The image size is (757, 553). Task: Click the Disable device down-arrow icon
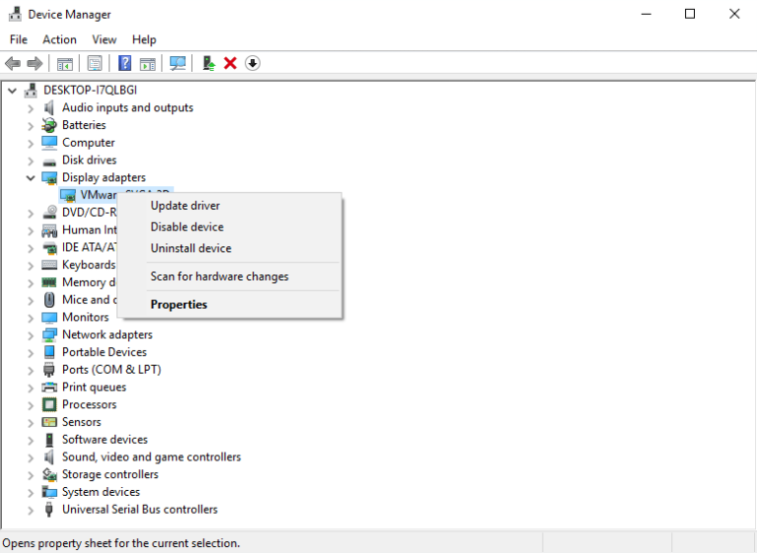[252, 63]
